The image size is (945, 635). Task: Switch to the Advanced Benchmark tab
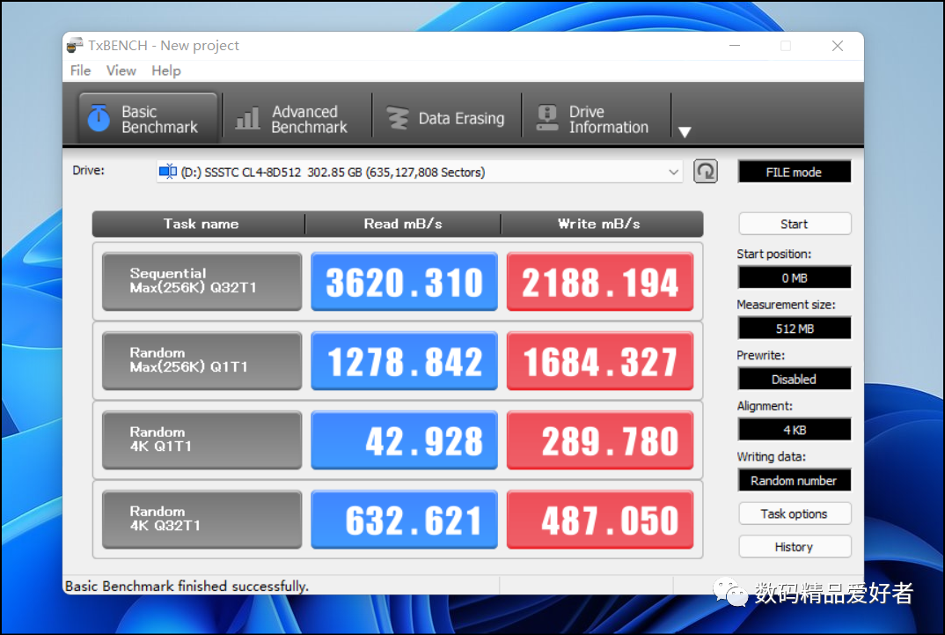297,119
